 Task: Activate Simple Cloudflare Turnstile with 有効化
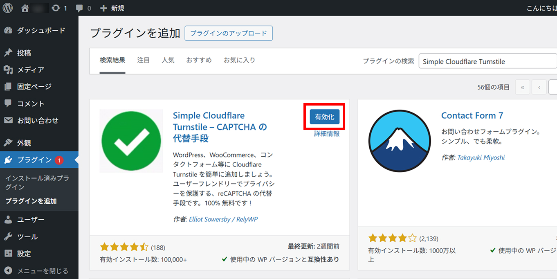pos(325,117)
